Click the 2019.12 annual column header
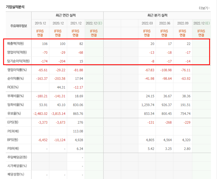The height and width of the screenshot is (179, 217). (40, 23)
